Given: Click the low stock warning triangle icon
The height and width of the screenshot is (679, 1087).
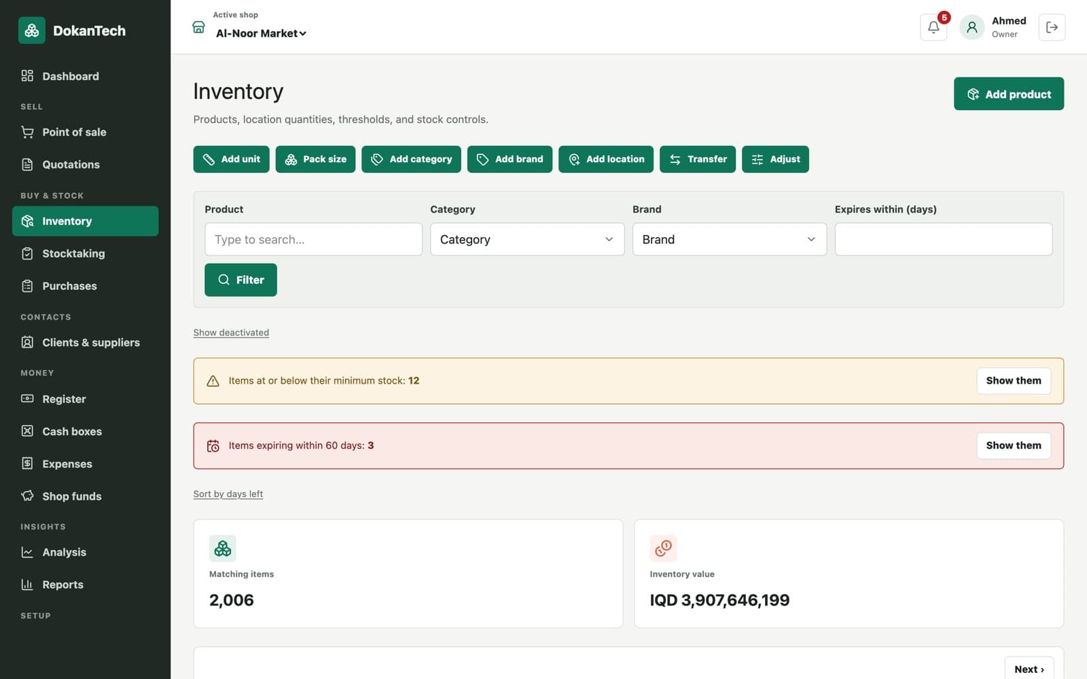Looking at the screenshot, I should 213,381.
